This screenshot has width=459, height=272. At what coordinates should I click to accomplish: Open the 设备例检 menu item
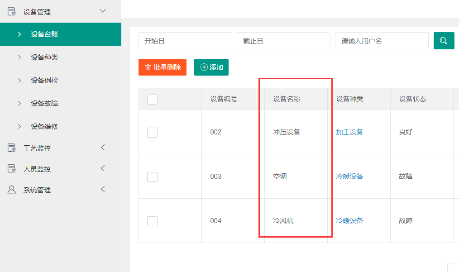61,80
